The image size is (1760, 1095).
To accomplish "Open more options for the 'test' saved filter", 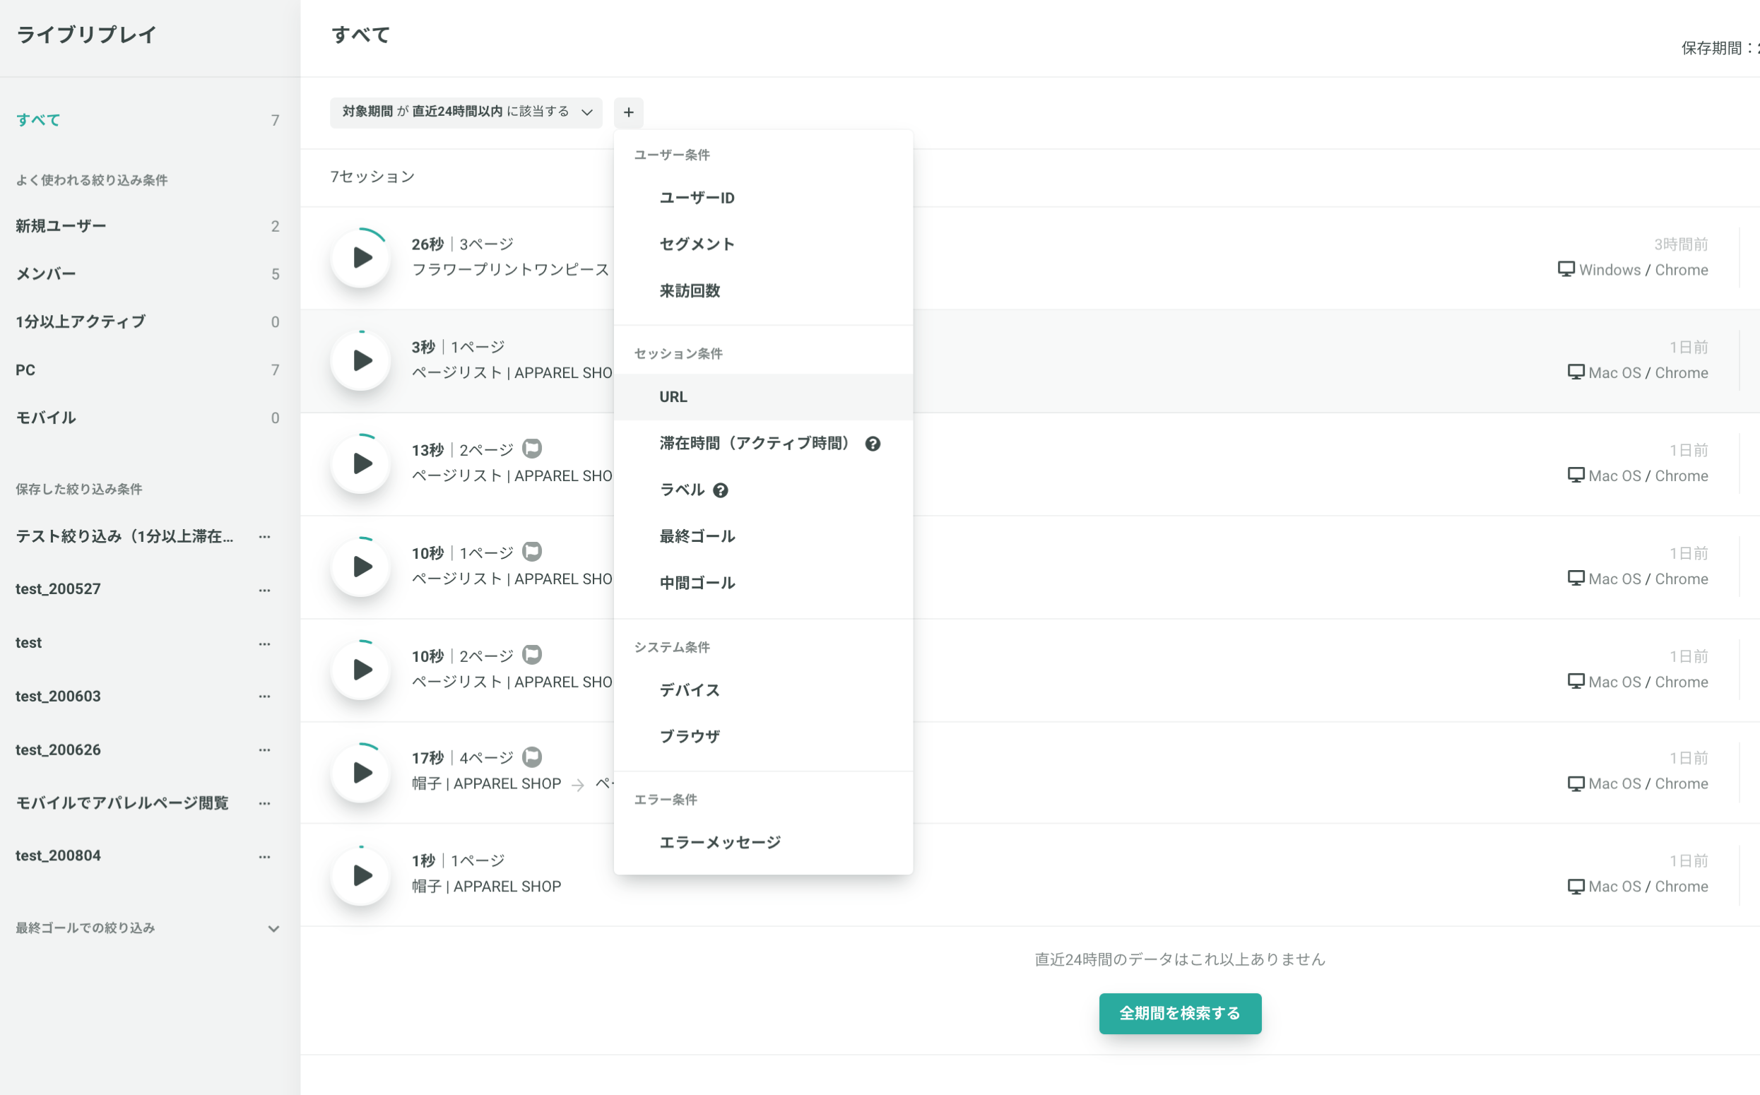I will point(264,644).
